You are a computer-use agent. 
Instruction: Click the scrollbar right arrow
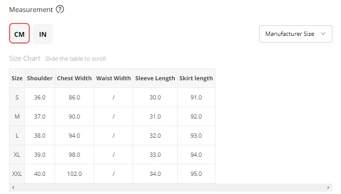click(x=329, y=188)
